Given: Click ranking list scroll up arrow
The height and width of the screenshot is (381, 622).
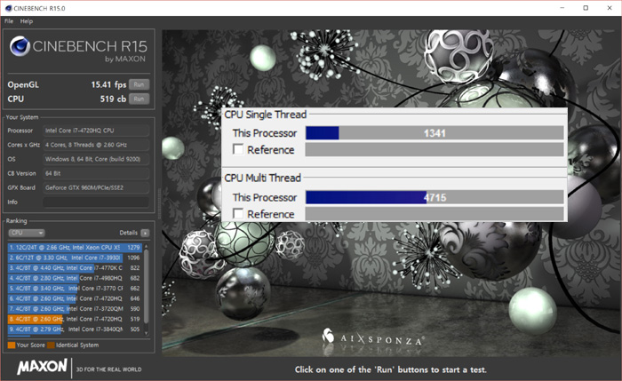Looking at the screenshot, I should 146,247.
